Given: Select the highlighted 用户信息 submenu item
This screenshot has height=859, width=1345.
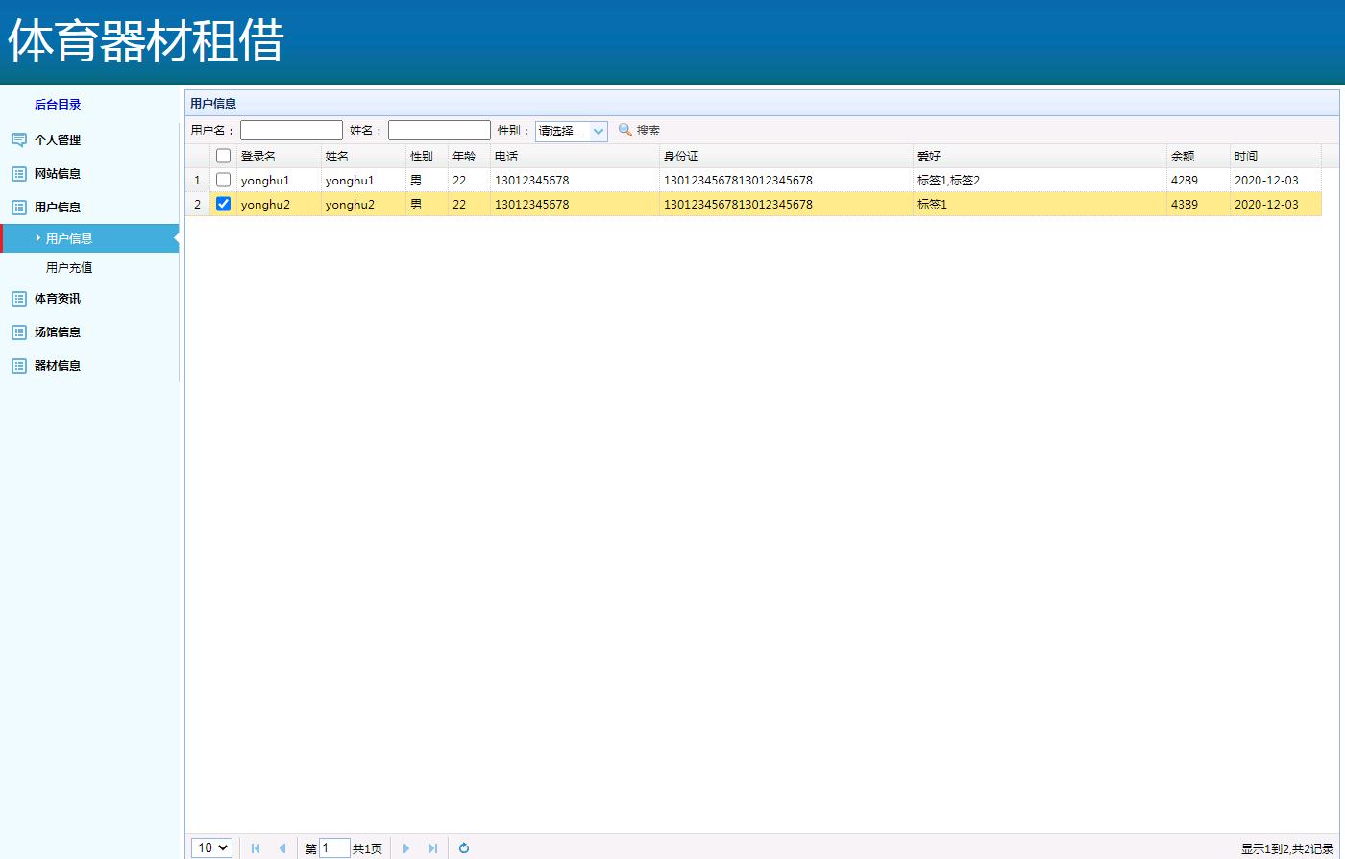Looking at the screenshot, I should tap(89, 238).
